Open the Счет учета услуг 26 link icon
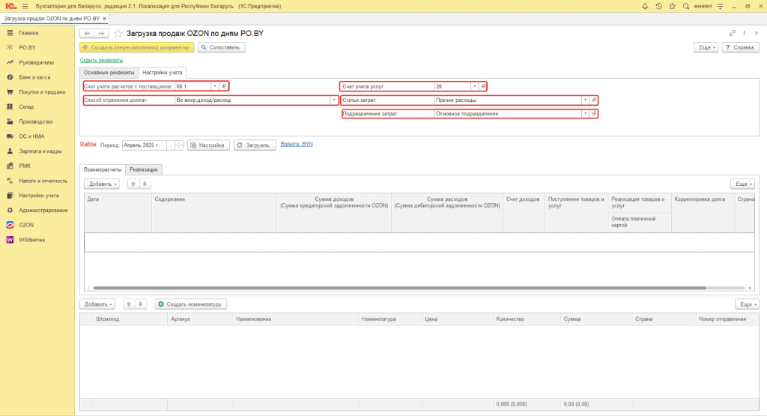 [x=483, y=86]
